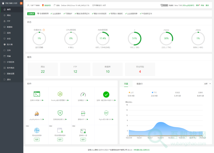This screenshot has height=153, width=214.
Task: Click the 负载状态 help question mark icon
Action: pos(44,30)
